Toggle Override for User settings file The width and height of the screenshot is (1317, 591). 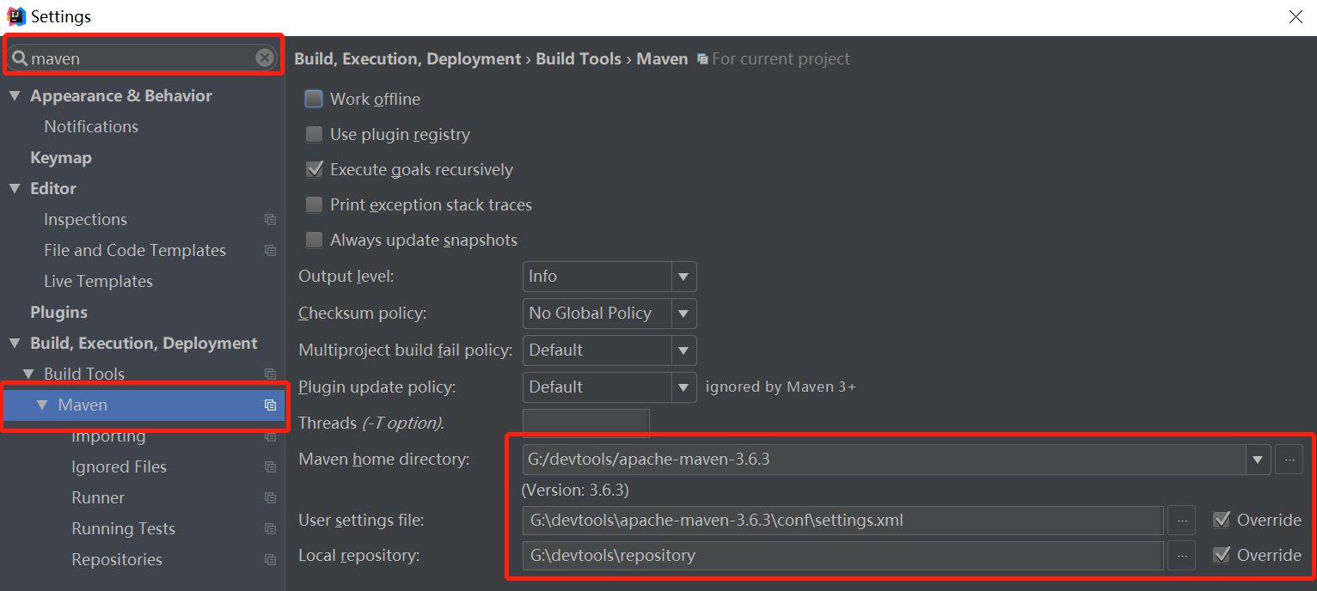1221,520
